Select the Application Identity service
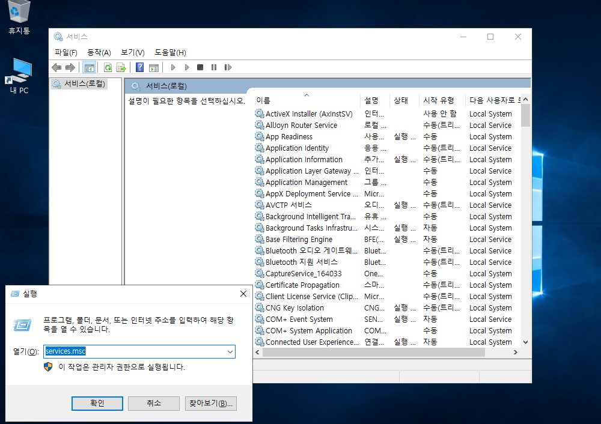Screen dimensions: 601x424 [387, 148]
